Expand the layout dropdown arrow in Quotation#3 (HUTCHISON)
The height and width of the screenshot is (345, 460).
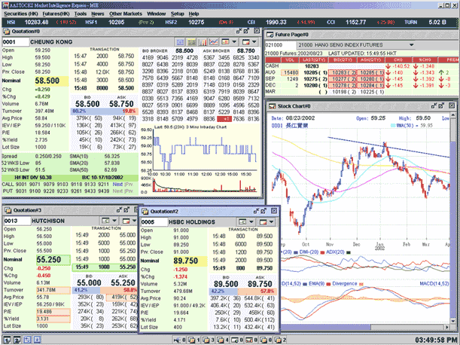(114, 221)
